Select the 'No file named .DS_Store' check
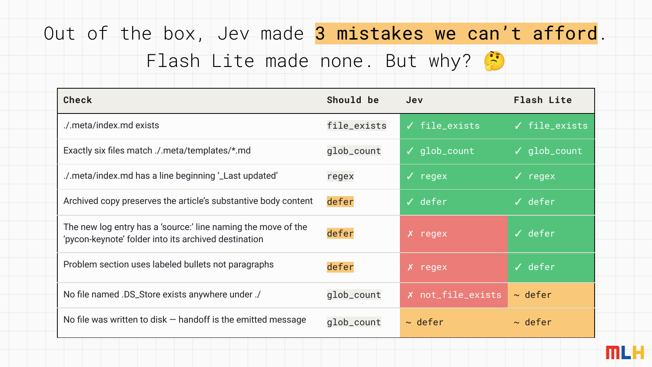The height and width of the screenshot is (367, 652). tap(162, 294)
